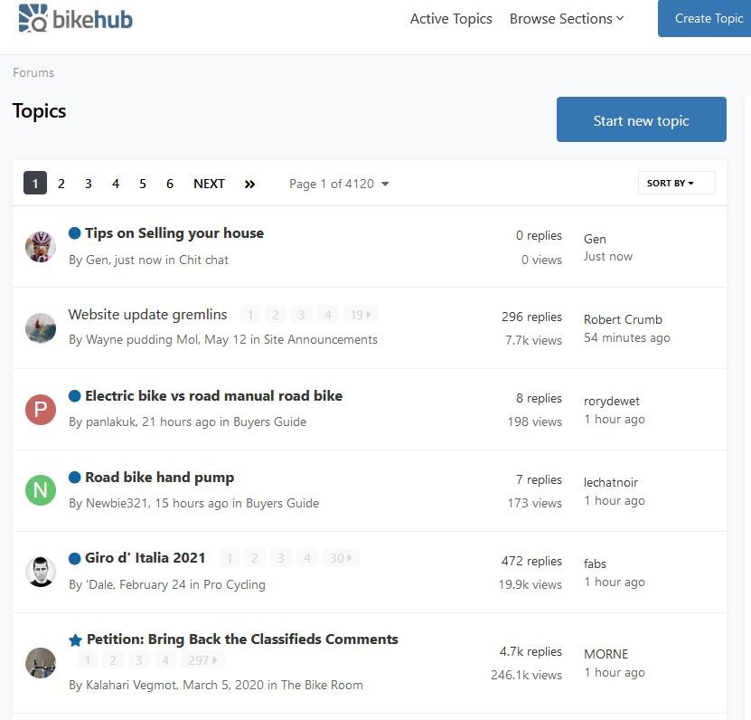Click Newbie321's green N avatar
Screen dimensions: 751x720
(x=40, y=491)
